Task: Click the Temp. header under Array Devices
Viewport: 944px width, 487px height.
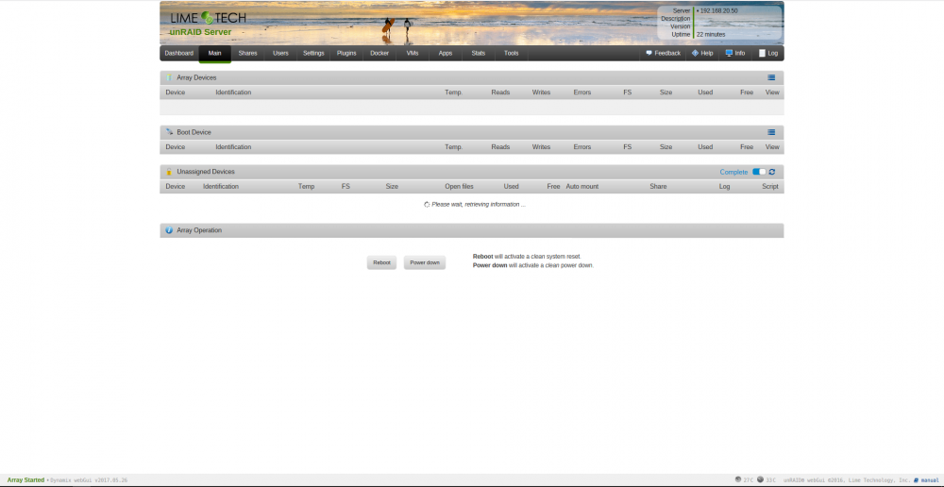Action: tap(453, 92)
